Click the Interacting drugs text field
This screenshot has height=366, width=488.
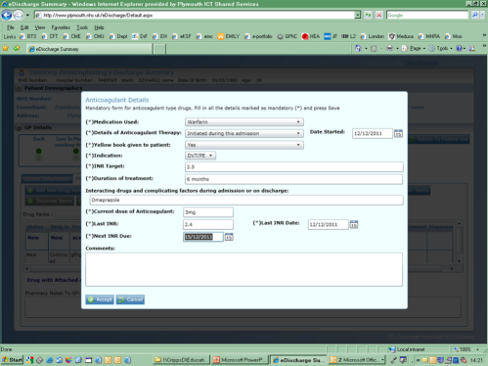click(x=246, y=200)
